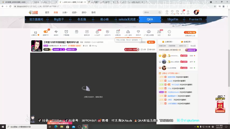Toggle the orange live stream switch
This screenshot has height=129, width=230.
coord(46,32)
